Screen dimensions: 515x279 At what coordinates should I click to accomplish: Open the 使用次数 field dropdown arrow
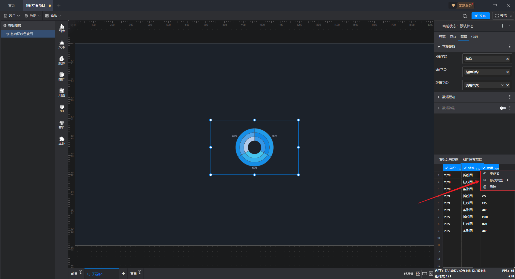[x=502, y=85]
